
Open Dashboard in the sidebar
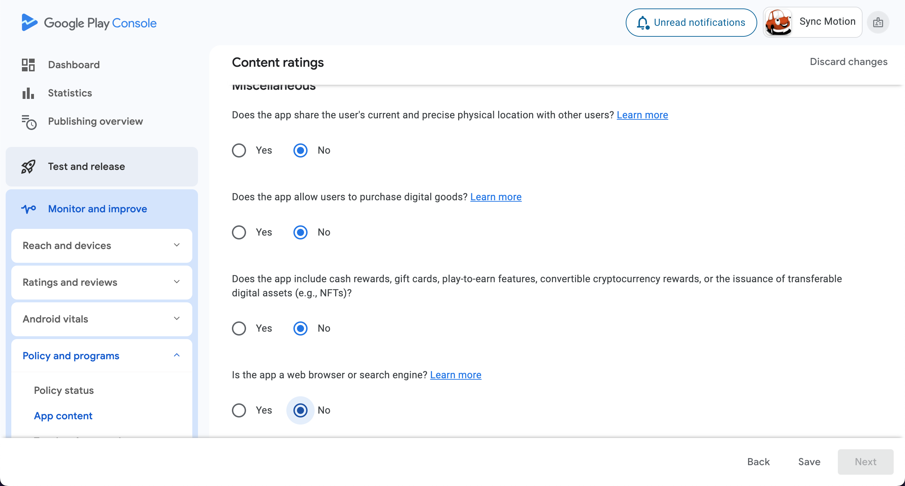[x=74, y=65]
